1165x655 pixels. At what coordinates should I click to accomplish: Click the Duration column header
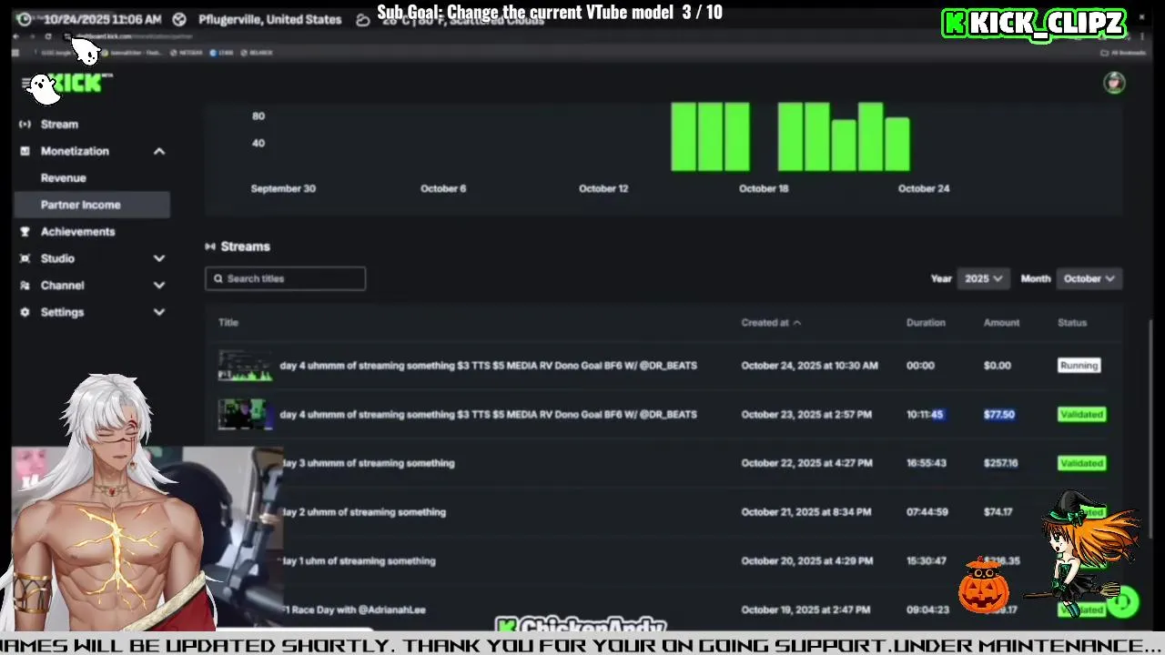[x=926, y=323]
